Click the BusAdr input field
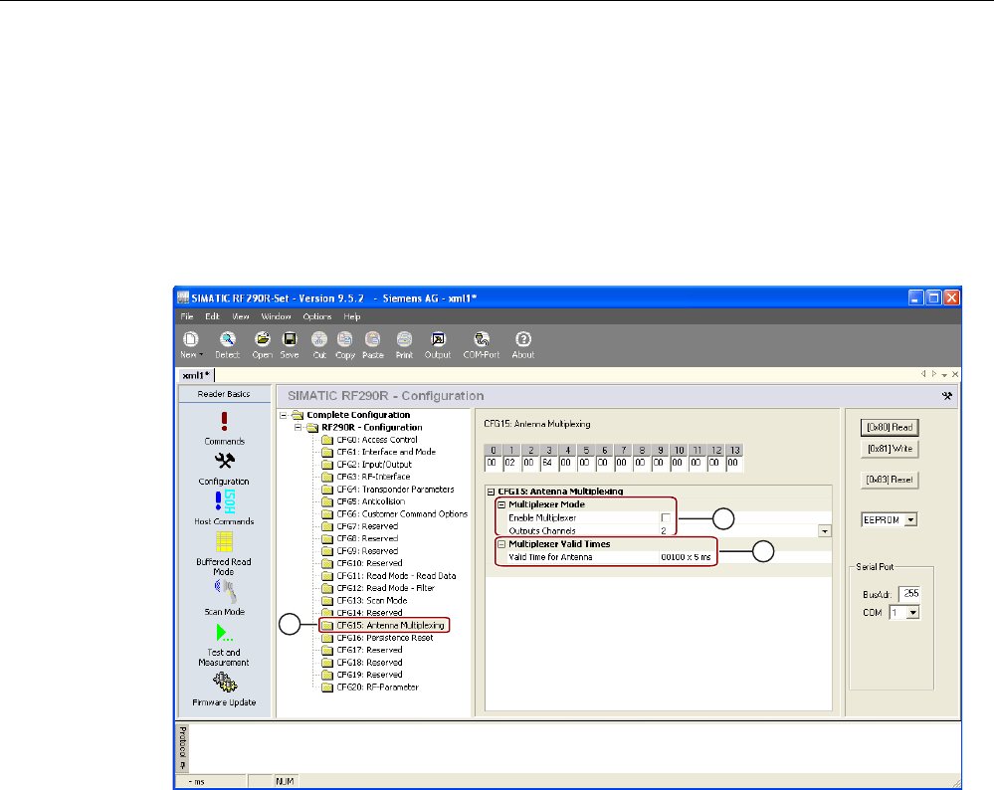Viewport: 994px width, 790px height. pos(909,594)
